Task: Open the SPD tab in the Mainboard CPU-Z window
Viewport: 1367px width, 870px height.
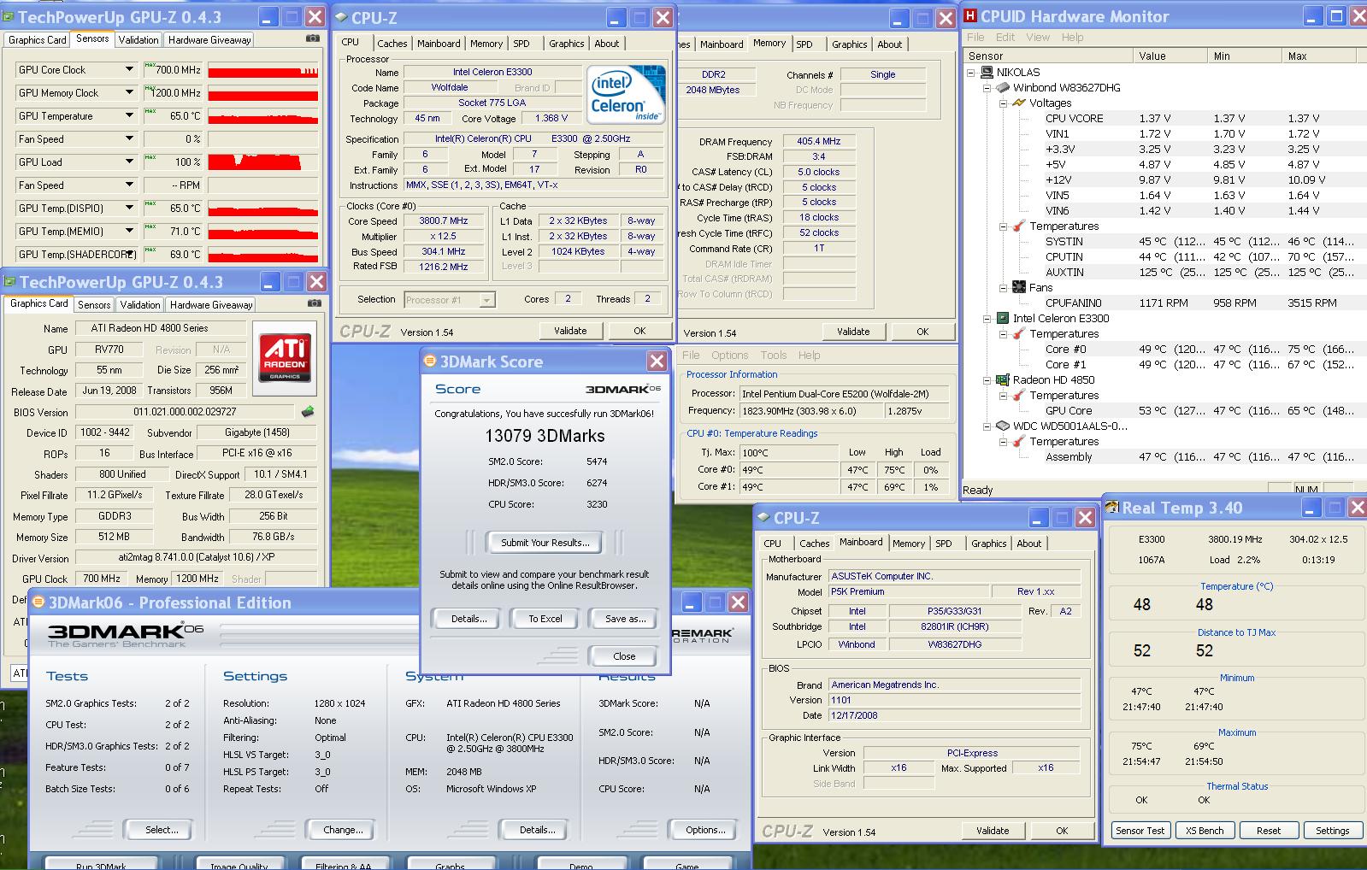Action: tap(944, 544)
